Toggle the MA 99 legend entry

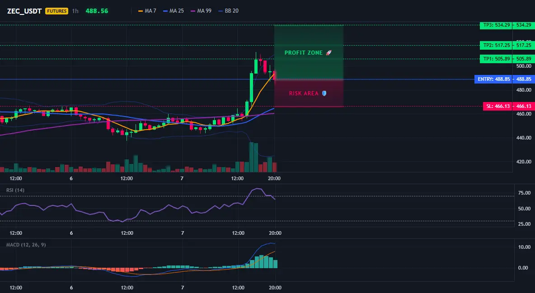[202, 11]
